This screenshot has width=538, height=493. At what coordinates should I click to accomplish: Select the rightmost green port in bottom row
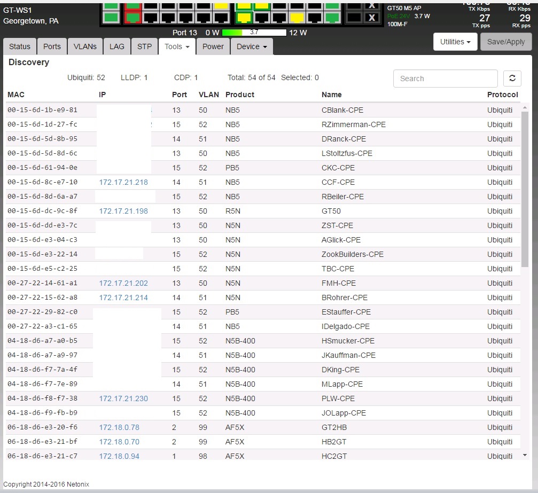coord(332,18)
